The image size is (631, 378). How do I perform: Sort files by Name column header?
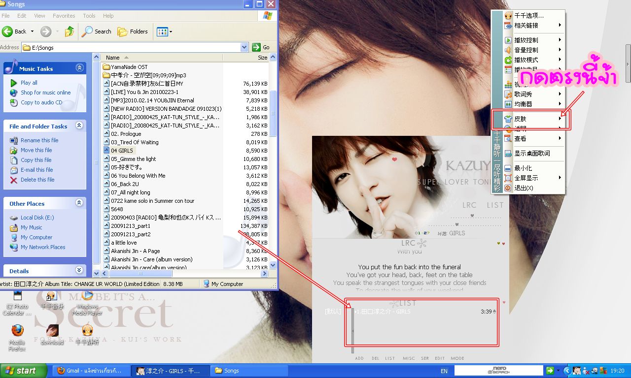pos(163,58)
